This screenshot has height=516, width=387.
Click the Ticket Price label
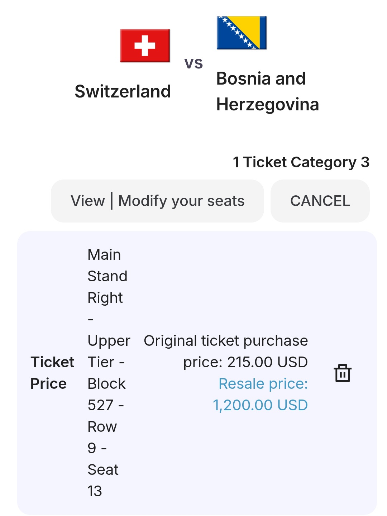click(x=52, y=373)
